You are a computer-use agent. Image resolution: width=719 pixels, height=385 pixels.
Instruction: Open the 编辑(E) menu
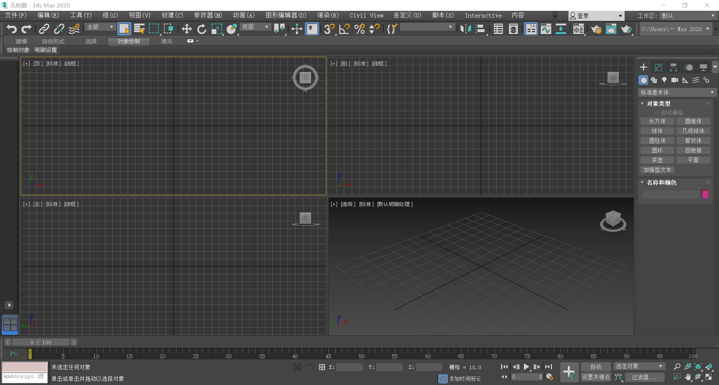(48, 15)
